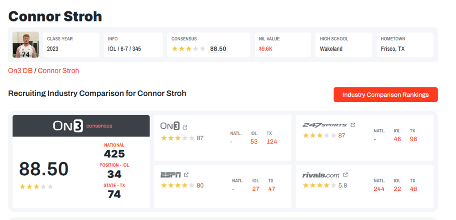Click the 88.50 consensus rating box

click(218, 49)
